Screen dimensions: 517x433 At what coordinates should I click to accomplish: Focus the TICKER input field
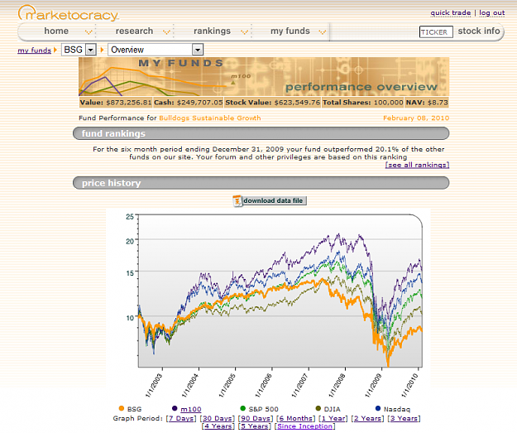[x=436, y=32]
